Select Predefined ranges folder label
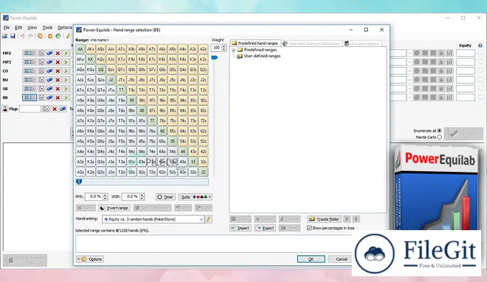Image resolution: width=487 pixels, height=282 pixels. point(260,50)
